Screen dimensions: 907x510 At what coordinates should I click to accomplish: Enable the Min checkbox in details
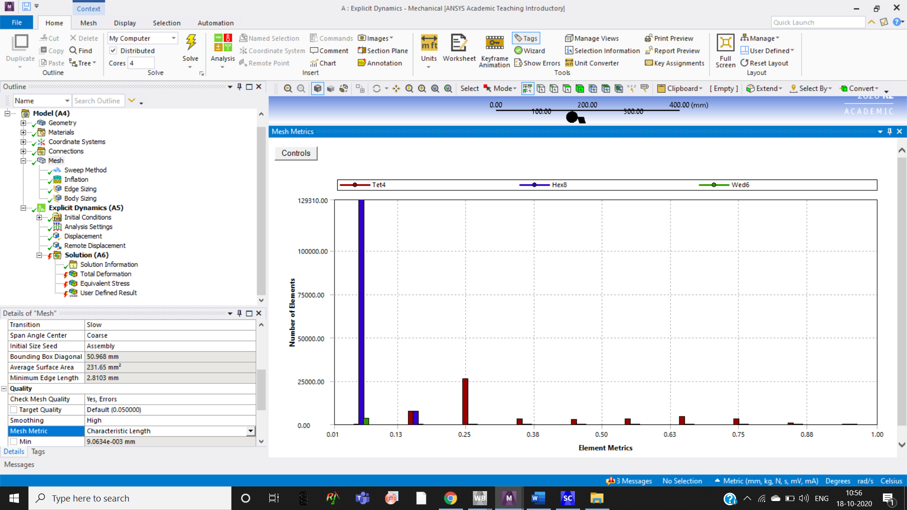pyautogui.click(x=14, y=442)
